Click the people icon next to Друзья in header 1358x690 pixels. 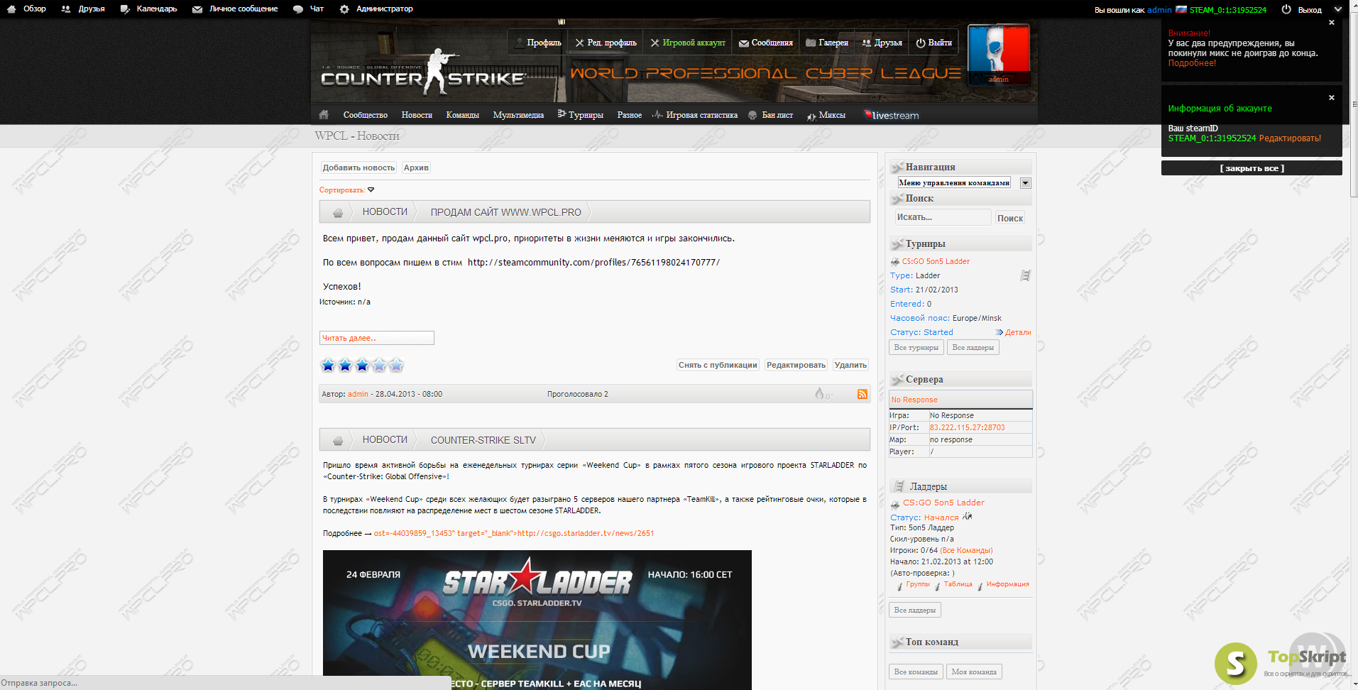click(866, 43)
